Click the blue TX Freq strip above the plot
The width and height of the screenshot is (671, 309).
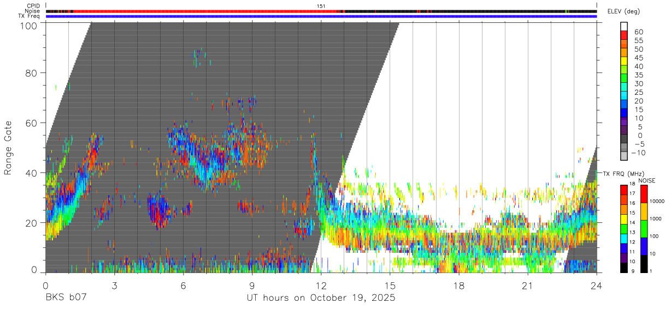[x=321, y=16]
